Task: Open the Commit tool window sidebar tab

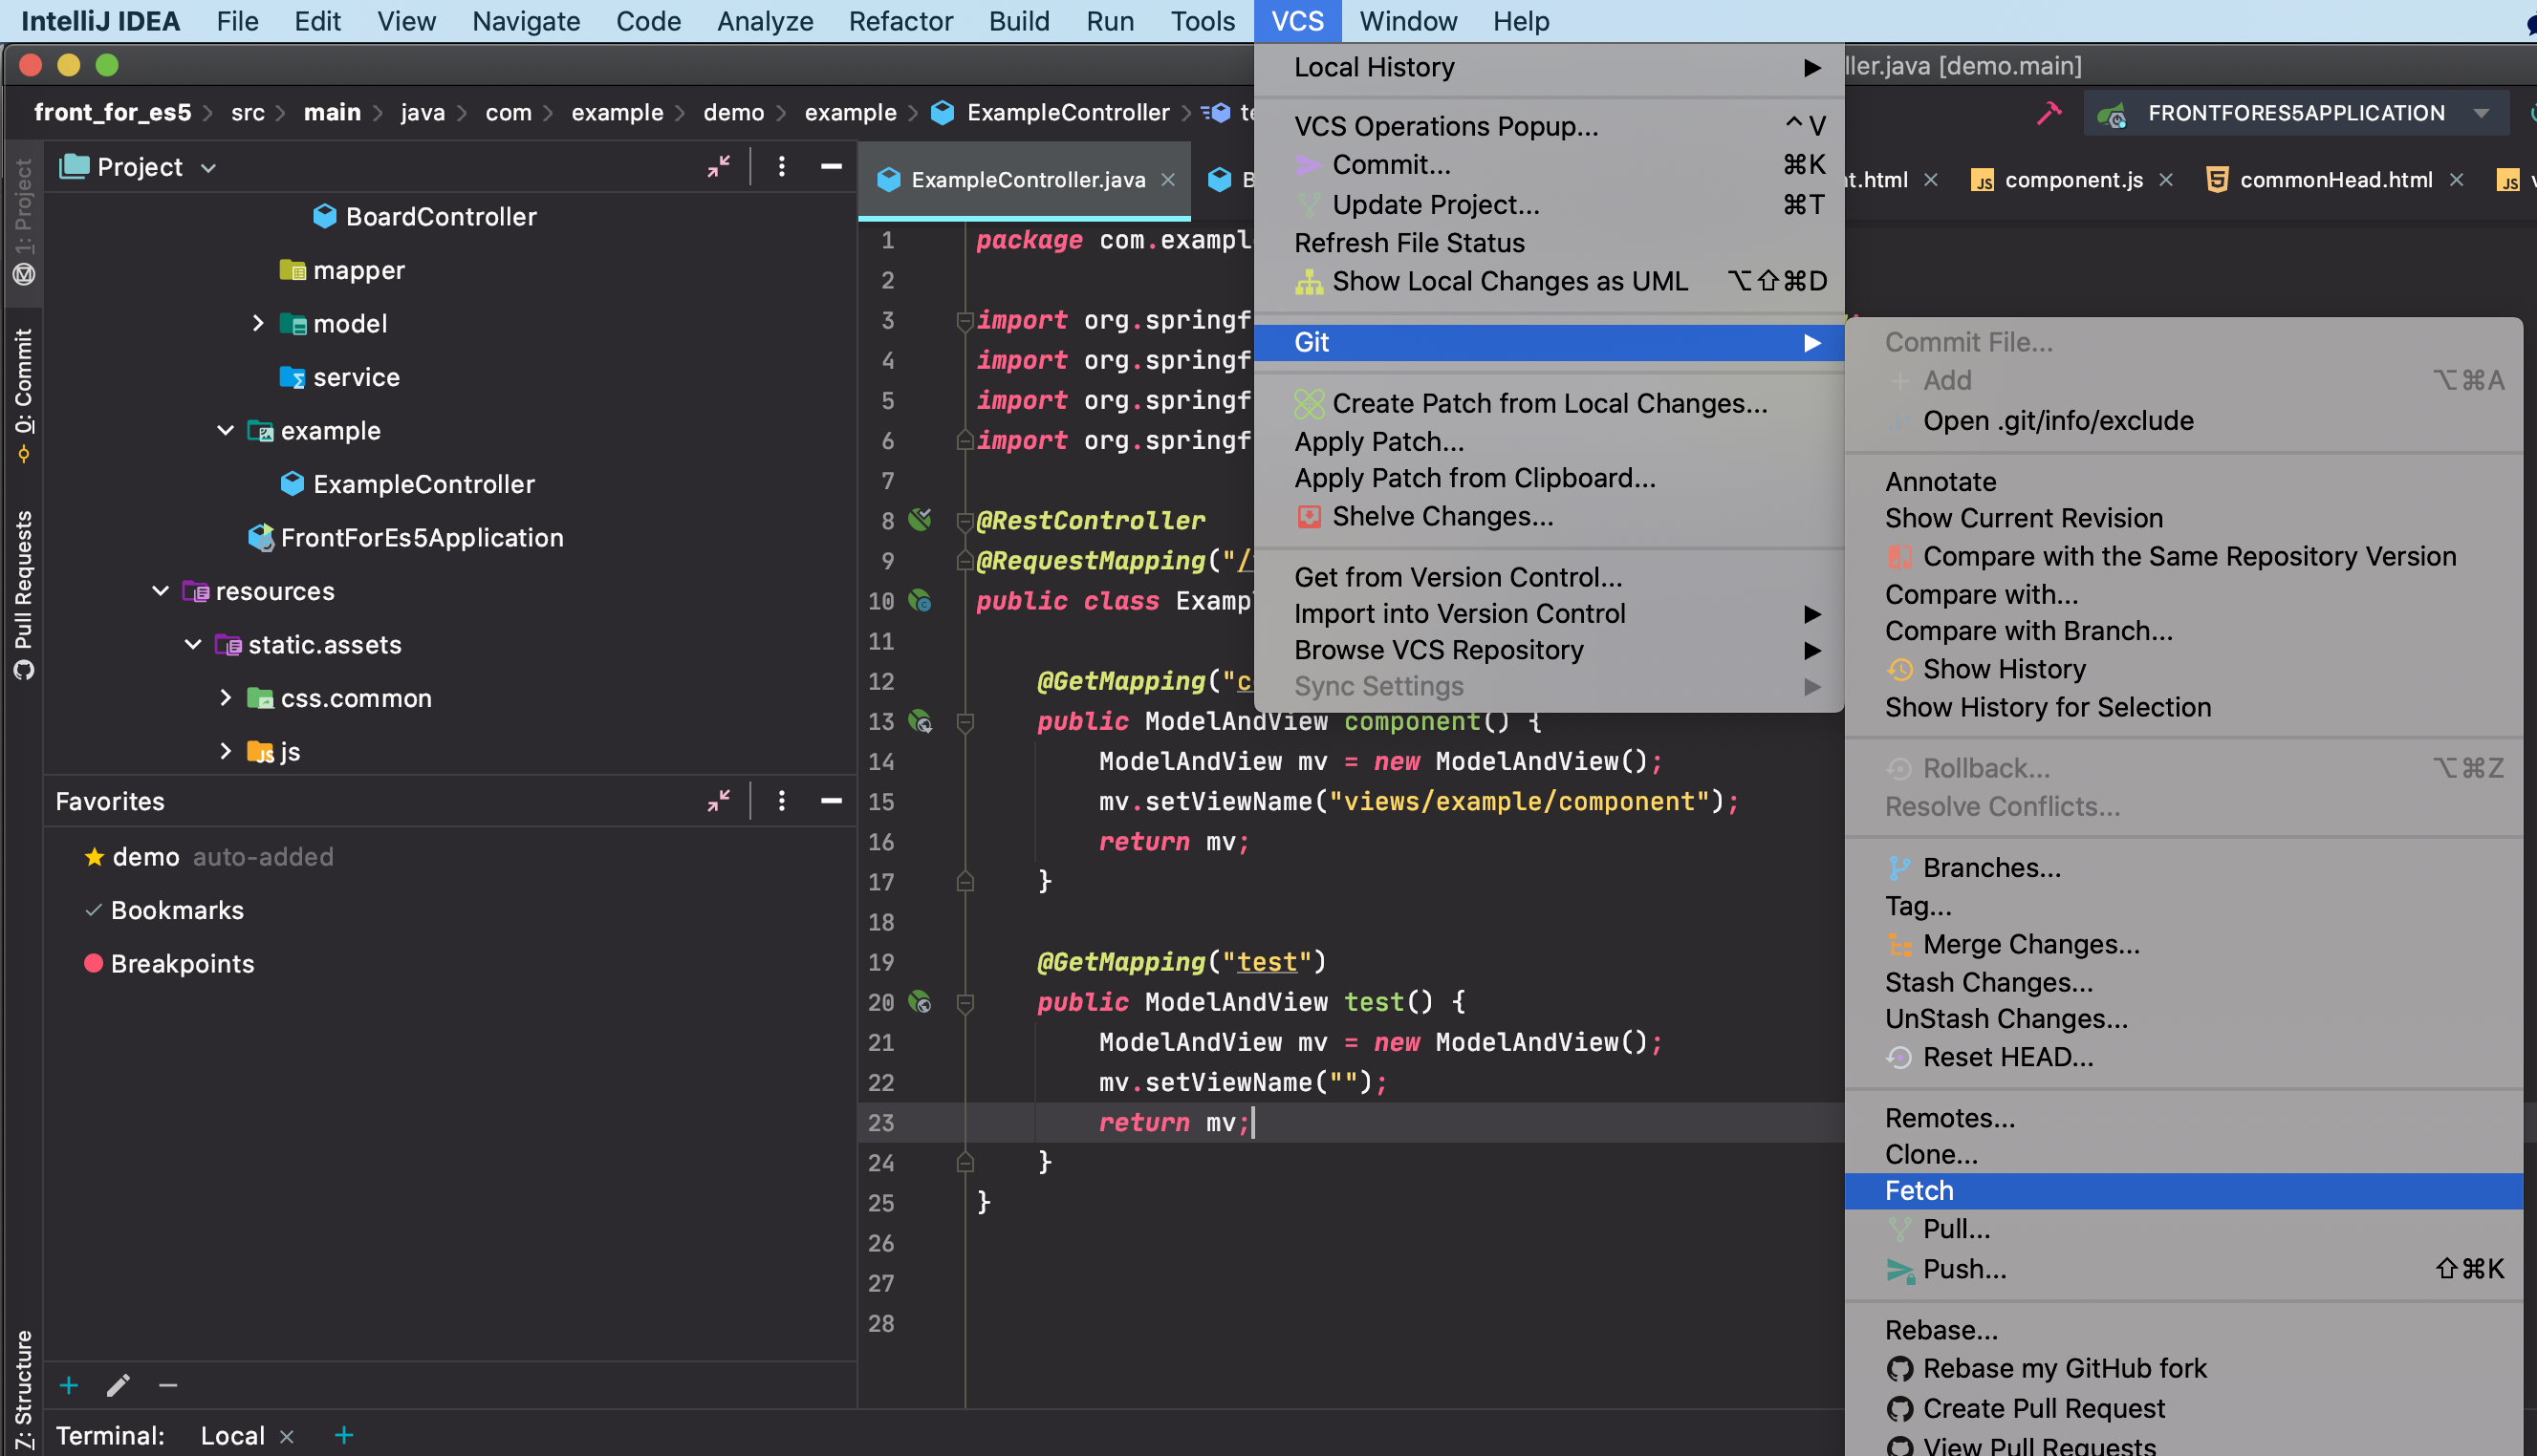Action: [22, 395]
